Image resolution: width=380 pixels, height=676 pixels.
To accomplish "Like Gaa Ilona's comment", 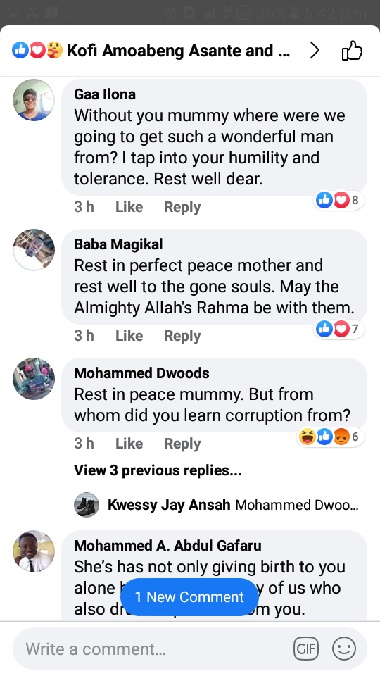I will point(129,207).
